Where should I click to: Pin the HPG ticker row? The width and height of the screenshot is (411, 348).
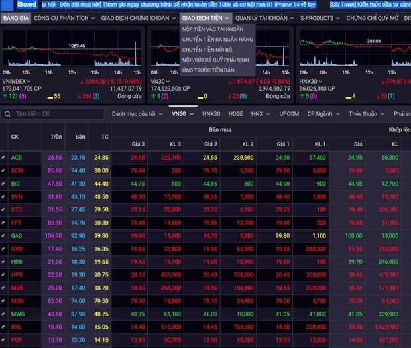(3, 274)
